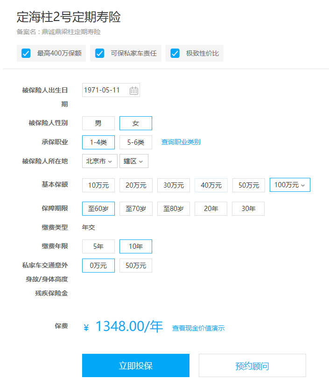
Task: Set coverage period 30年
Action: pyautogui.click(x=248, y=209)
